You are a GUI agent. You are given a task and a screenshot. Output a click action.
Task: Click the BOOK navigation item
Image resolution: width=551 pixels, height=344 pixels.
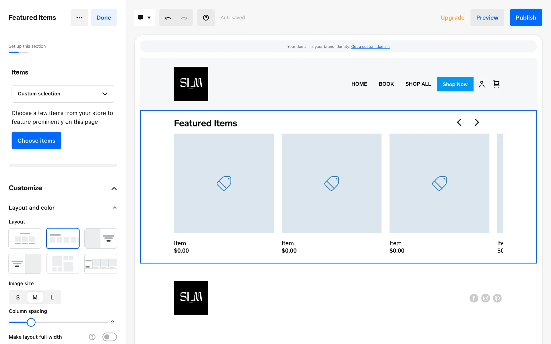click(x=386, y=84)
